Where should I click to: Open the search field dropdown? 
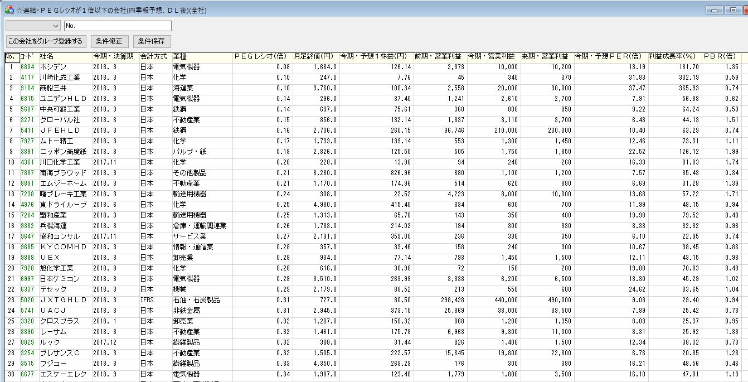(55, 26)
